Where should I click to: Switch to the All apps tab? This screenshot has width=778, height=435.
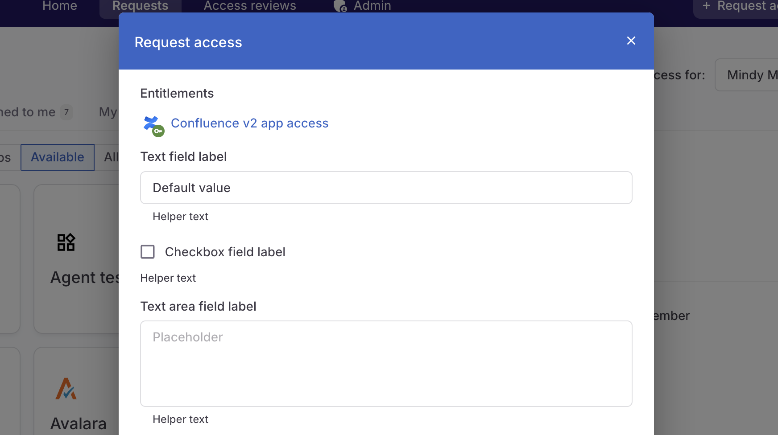tap(111, 157)
